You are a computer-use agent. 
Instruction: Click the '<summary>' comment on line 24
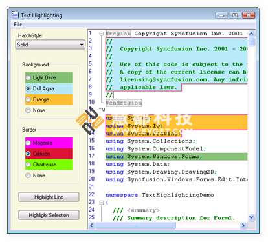click(143, 210)
